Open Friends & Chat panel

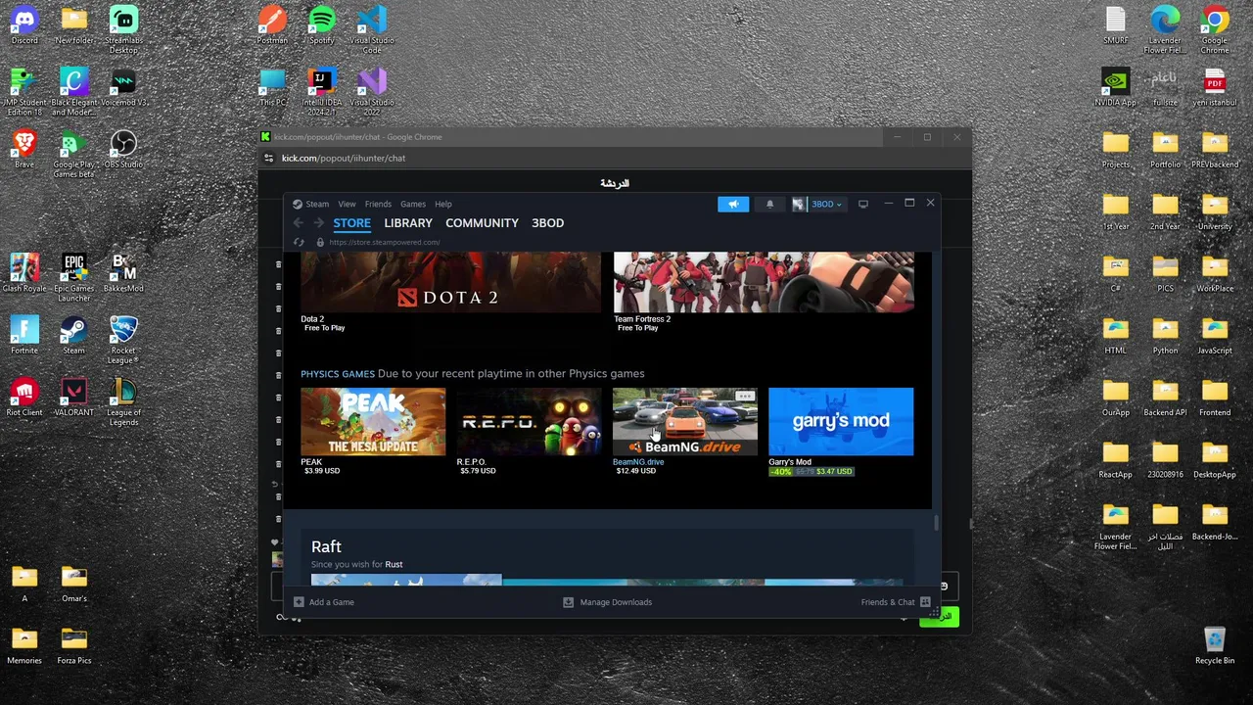(895, 602)
